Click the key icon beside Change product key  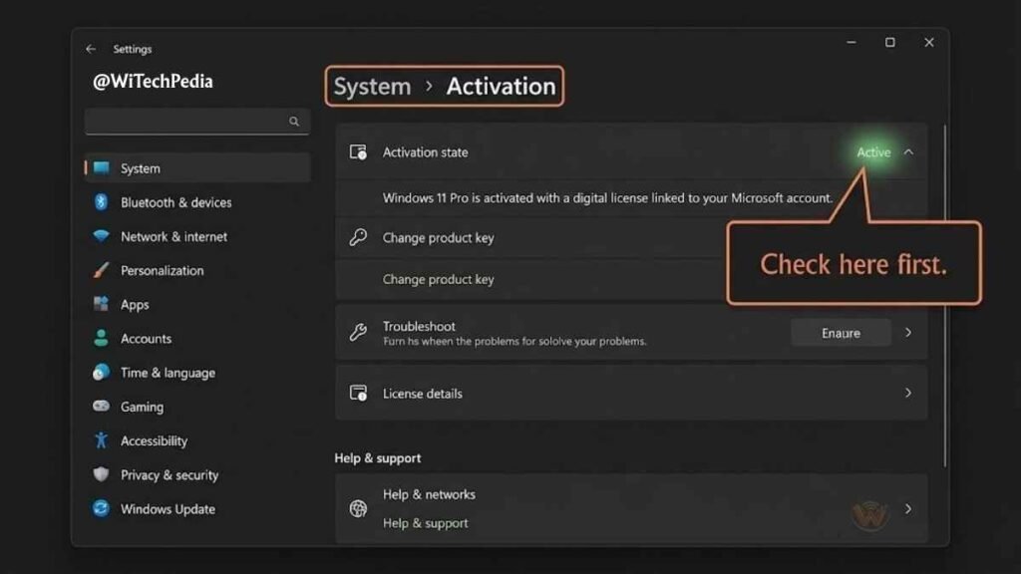[358, 237]
